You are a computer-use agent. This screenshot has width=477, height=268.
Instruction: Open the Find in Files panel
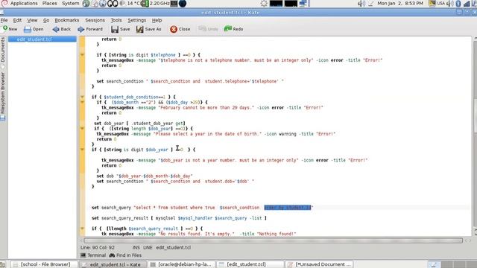(x=125, y=255)
